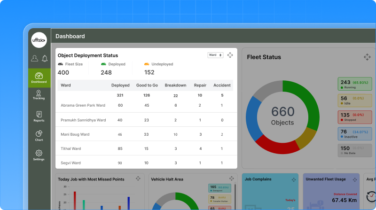376x210 pixels.
Task: Click the user profile icon in sidebar
Action: click(34, 59)
